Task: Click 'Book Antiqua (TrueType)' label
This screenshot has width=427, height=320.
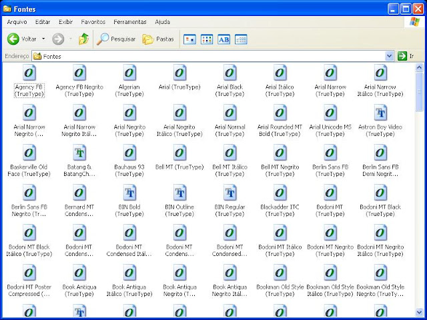Action: [x=79, y=291]
